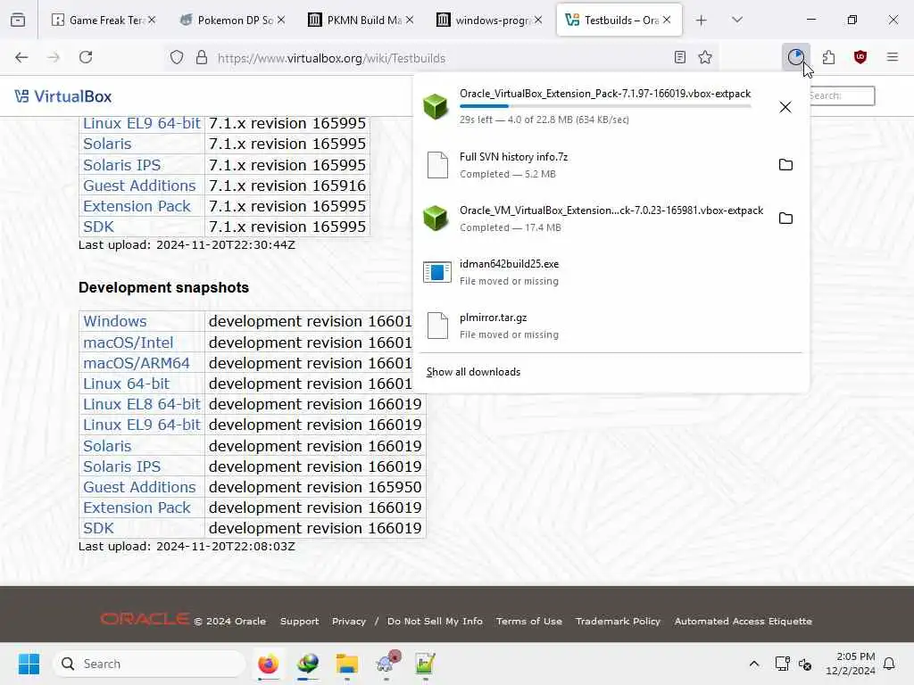Open 7.1.x Extension Pack link
Image resolution: width=914 pixels, height=685 pixels.
coord(137,206)
